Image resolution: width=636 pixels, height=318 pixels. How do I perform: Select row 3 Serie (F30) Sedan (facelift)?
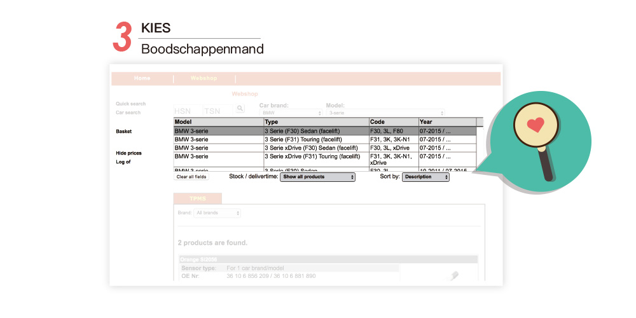click(x=325, y=131)
